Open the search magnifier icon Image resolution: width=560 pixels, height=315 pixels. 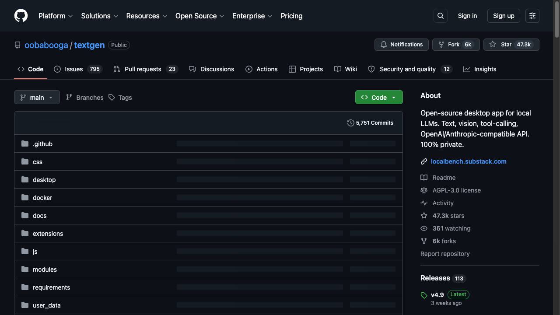tap(441, 16)
